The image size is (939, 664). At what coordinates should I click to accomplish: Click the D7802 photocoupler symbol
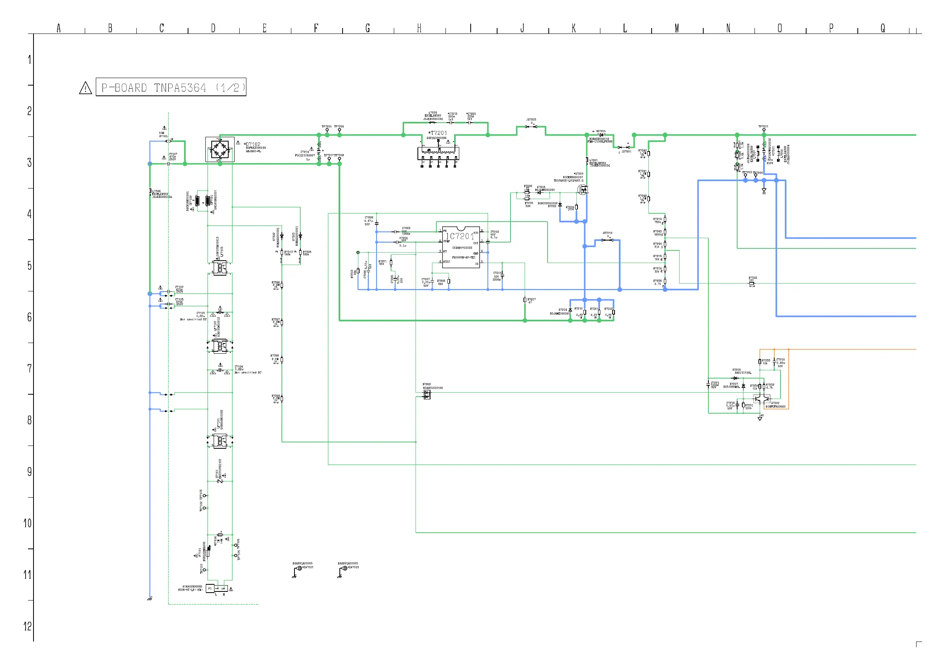click(x=427, y=395)
